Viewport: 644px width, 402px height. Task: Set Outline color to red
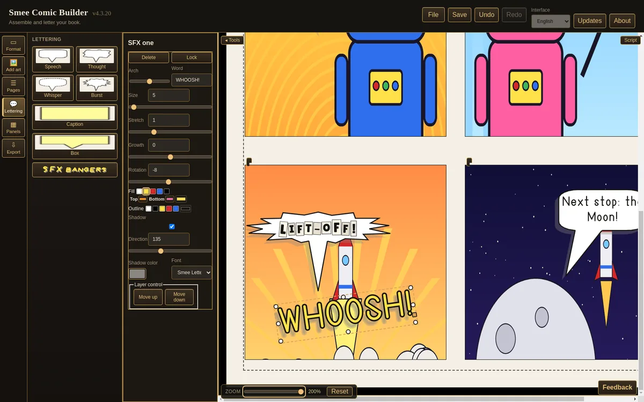pyautogui.click(x=169, y=209)
